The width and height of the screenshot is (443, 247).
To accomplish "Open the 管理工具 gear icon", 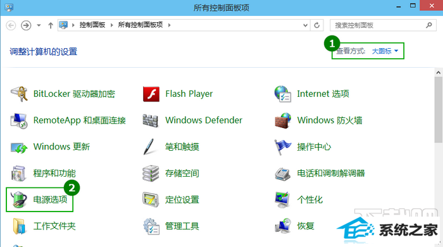I will point(151,226).
